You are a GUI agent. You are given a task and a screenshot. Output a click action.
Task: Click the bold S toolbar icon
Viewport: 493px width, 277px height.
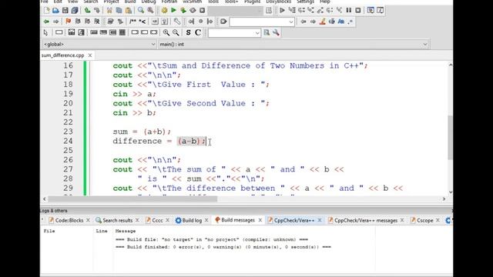tap(188, 32)
